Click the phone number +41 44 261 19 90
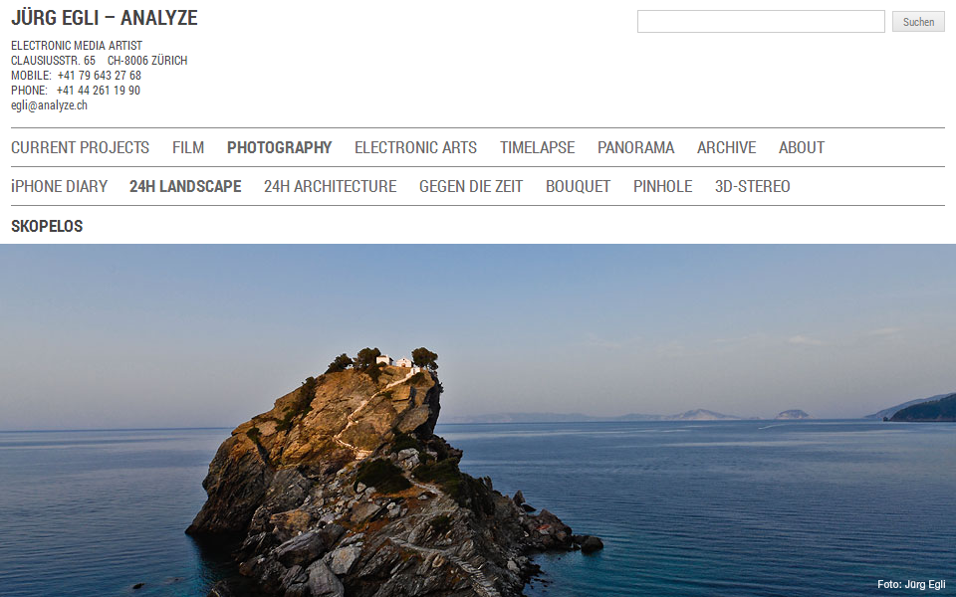956x597 pixels. 99,91
